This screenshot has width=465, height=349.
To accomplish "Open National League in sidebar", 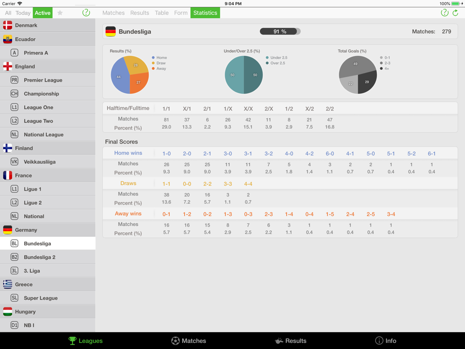I will [x=48, y=134].
